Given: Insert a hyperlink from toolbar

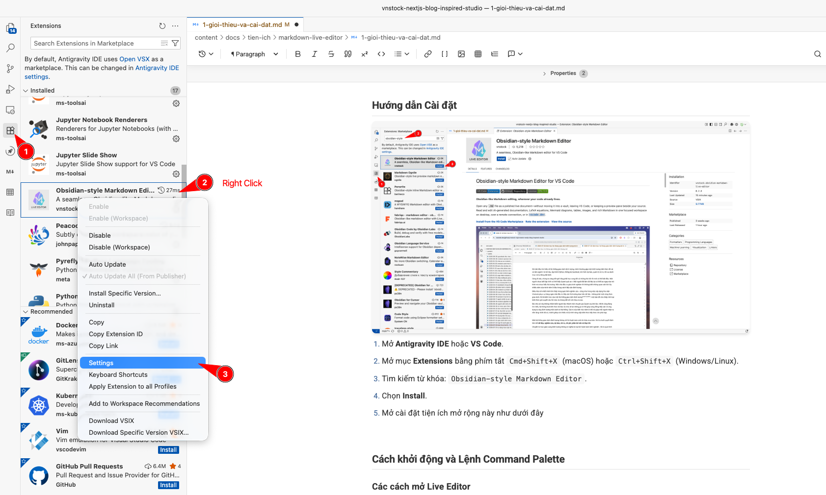Looking at the screenshot, I should [428, 54].
